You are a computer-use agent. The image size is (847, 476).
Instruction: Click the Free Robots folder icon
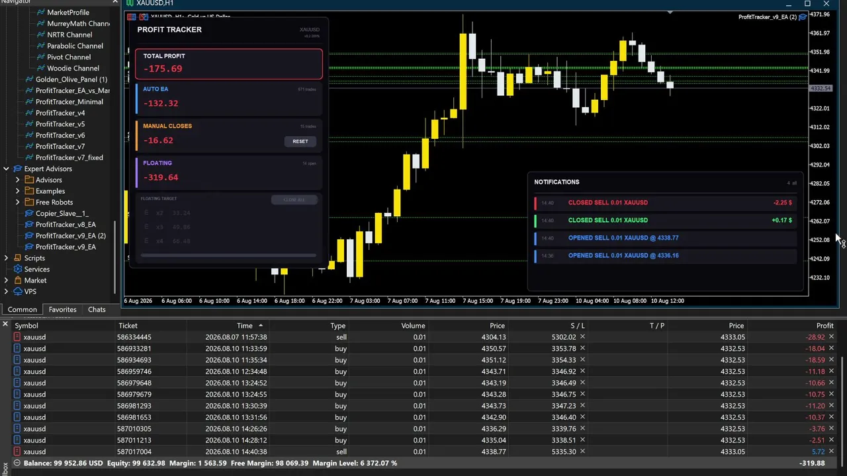coord(29,202)
